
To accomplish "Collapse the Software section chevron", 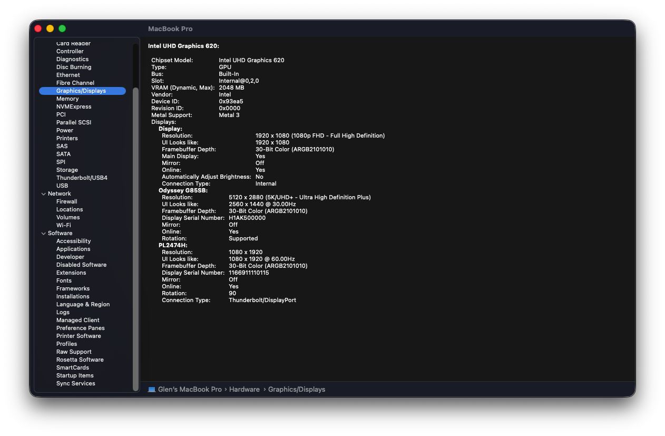I will click(x=44, y=234).
